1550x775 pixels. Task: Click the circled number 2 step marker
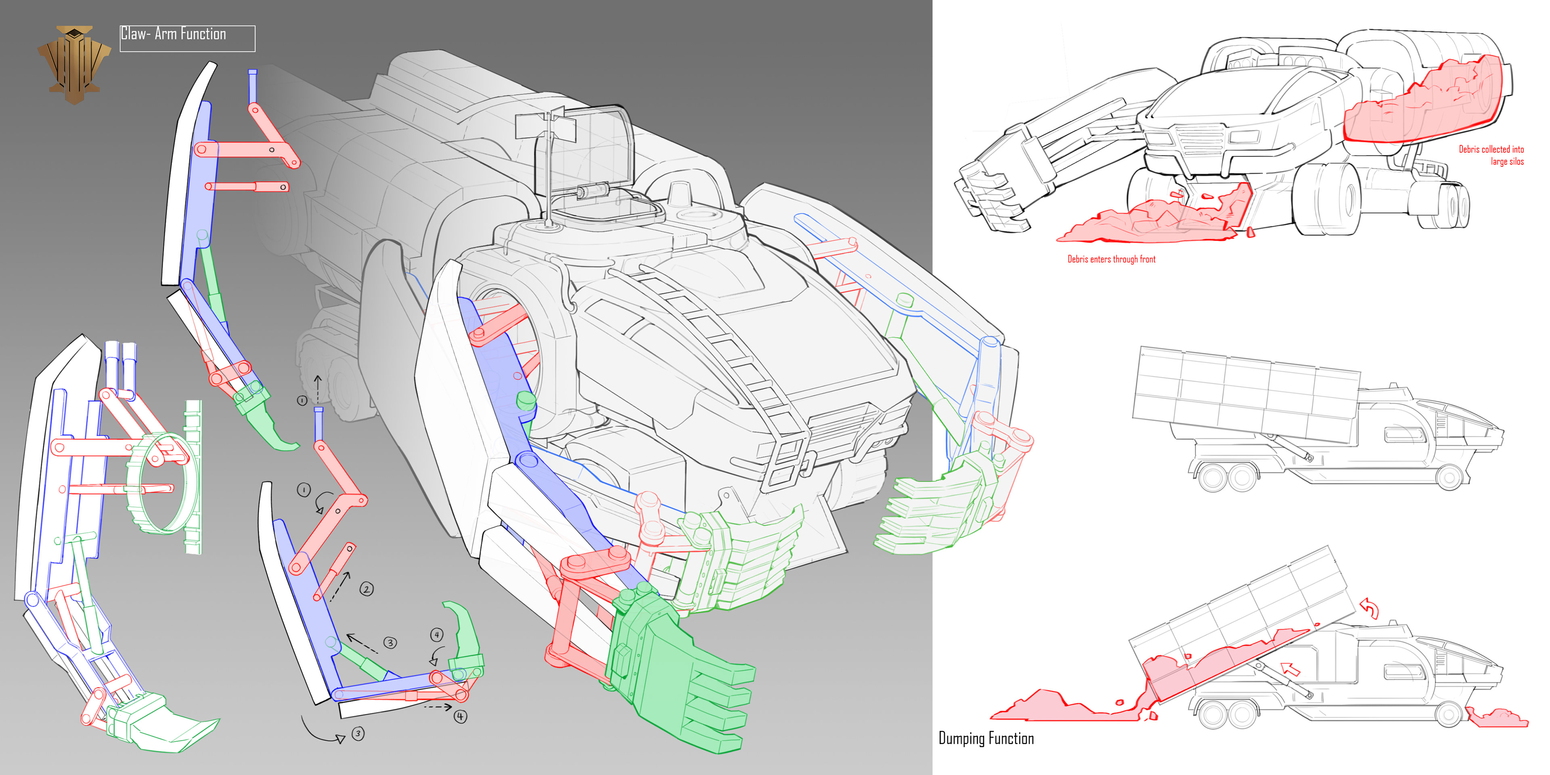tap(367, 589)
